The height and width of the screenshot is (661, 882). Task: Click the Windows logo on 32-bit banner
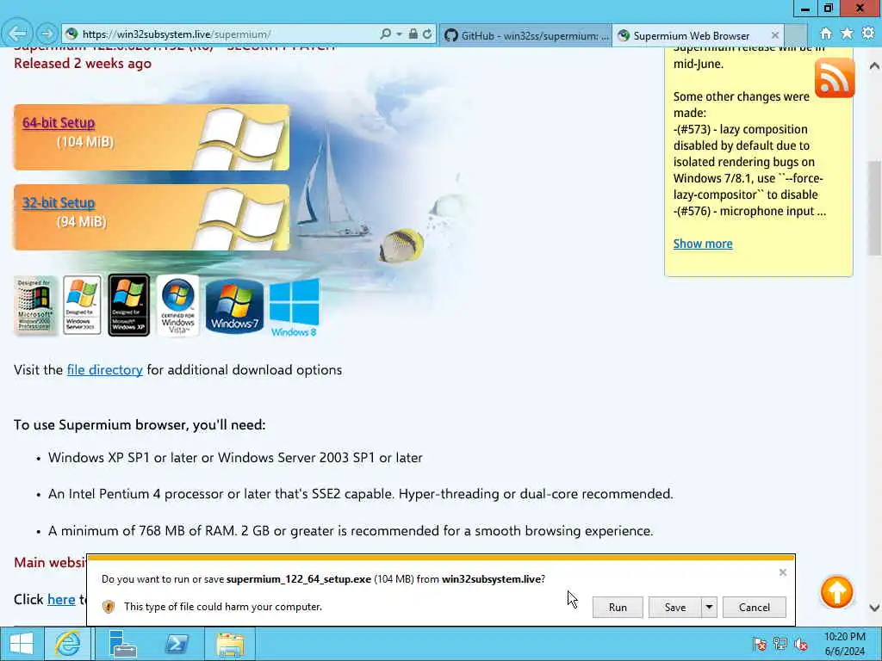(x=241, y=218)
